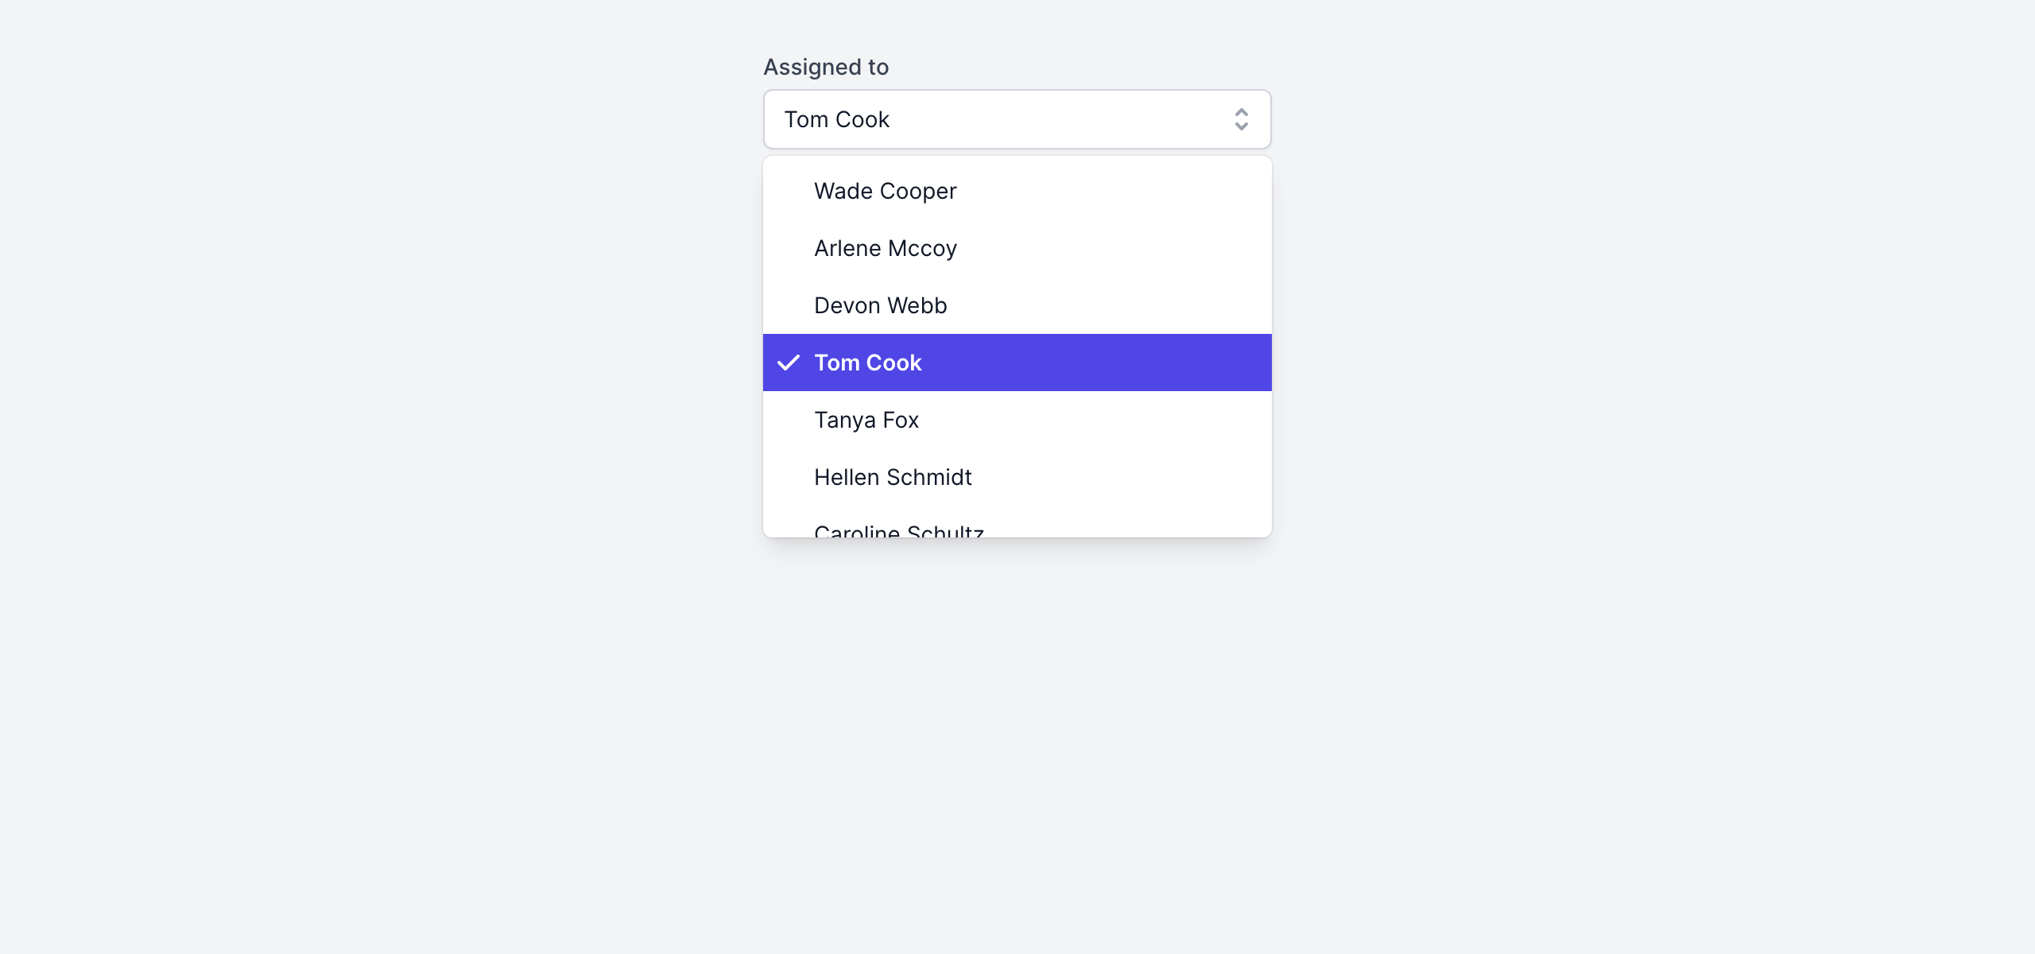Screen dimensions: 2035x954
Task: Click the Assigned to label
Action: tap(826, 68)
